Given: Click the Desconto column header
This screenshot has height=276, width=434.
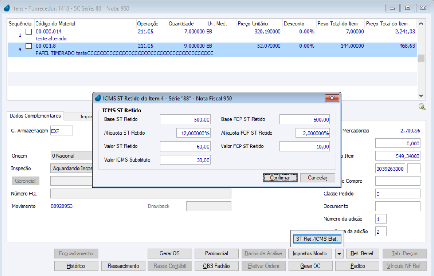Looking at the screenshot, I should [299, 24].
